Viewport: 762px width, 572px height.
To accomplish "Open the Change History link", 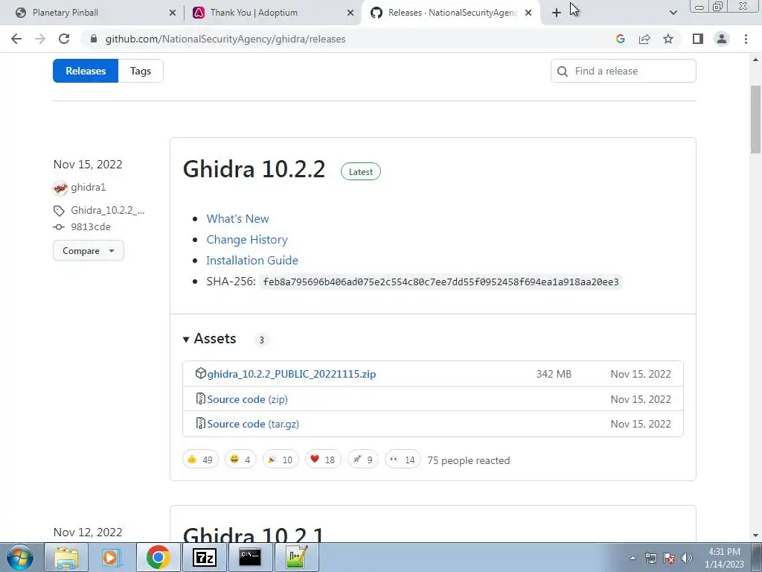I will pos(247,240).
